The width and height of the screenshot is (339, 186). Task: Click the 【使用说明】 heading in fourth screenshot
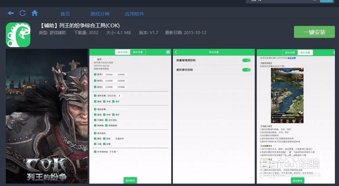tap(266, 63)
